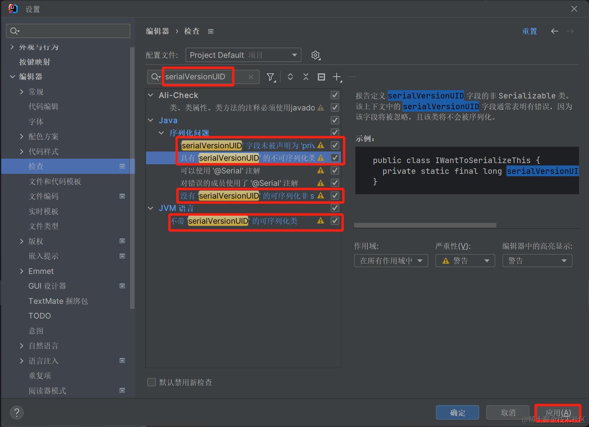Click the back arrow in header
Screen dimensions: 589x427
(x=554, y=31)
